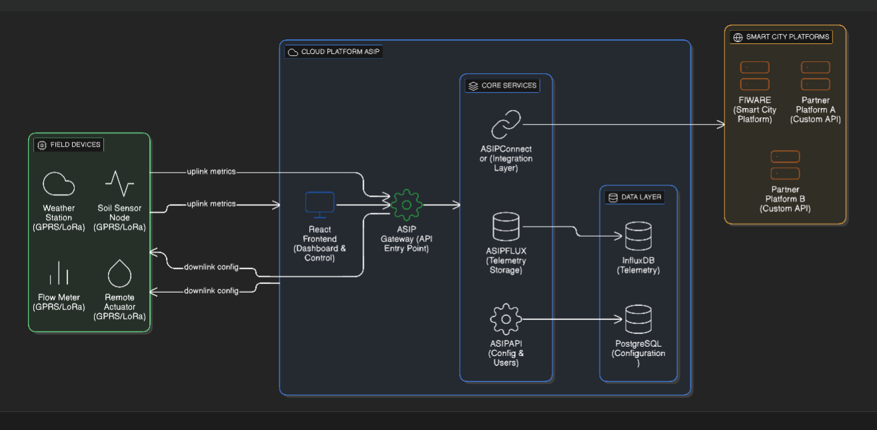The image size is (877, 430).
Task: Click the Weather Station cloud icon
Action: (59, 185)
